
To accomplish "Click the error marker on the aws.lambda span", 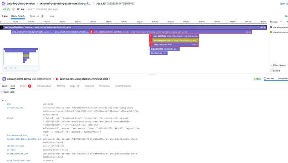I will coord(151,36).
